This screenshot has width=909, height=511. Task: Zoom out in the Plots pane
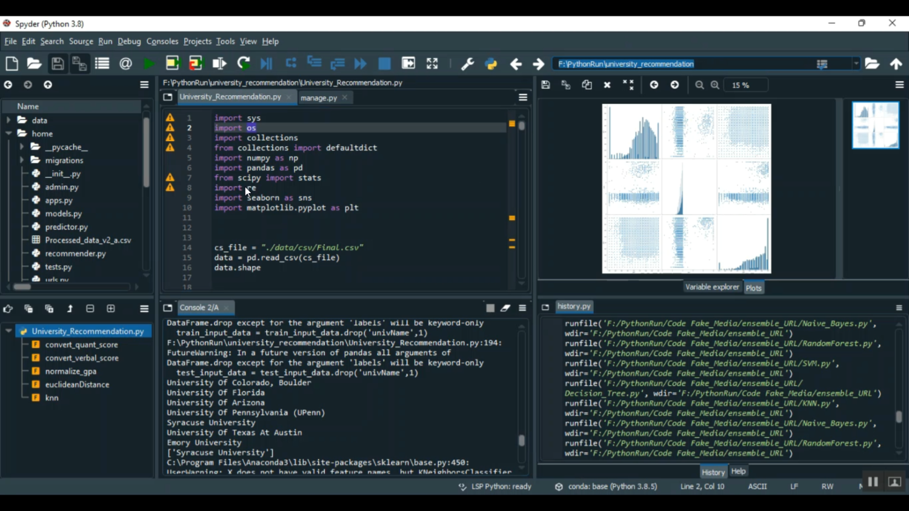point(699,85)
